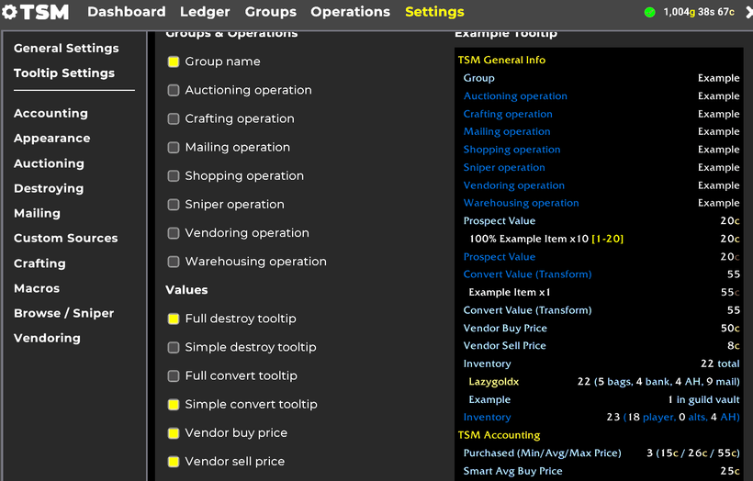Open the Dashboard tab
This screenshot has height=481, width=753.
tap(126, 12)
